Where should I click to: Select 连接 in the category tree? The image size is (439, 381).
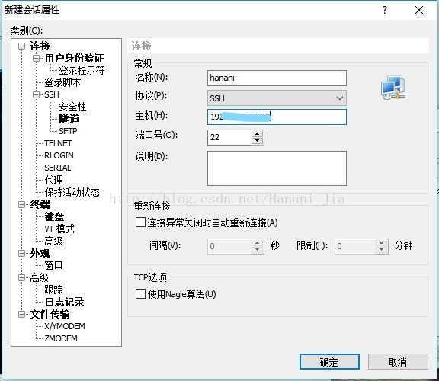coord(40,46)
